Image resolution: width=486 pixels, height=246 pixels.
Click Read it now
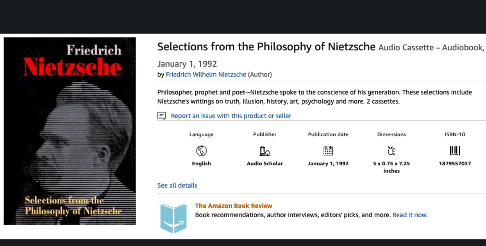pos(410,215)
